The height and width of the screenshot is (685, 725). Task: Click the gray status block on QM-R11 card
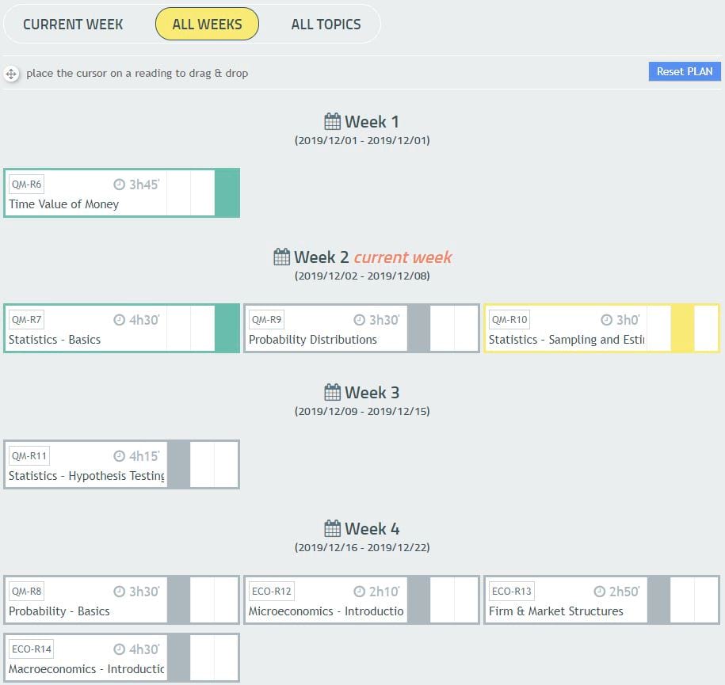tap(179, 464)
